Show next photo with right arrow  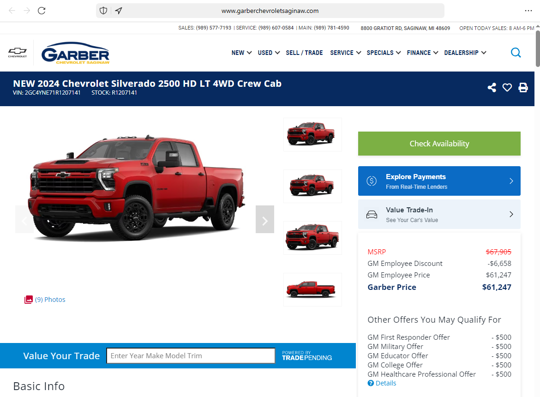tap(265, 219)
